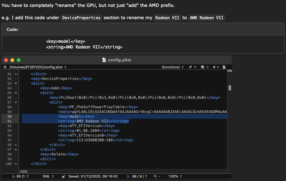
Task: Click the magnifier icon in status bar
Action: coord(155,176)
